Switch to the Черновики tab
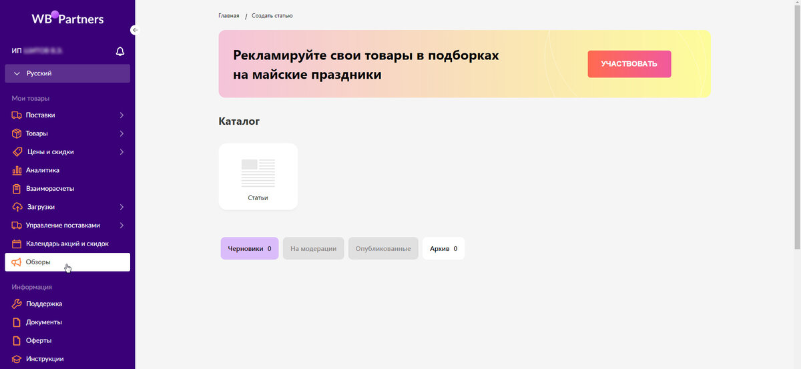The width and height of the screenshot is (801, 369). [250, 248]
